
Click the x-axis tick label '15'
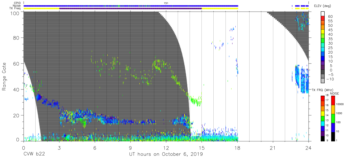202,148
